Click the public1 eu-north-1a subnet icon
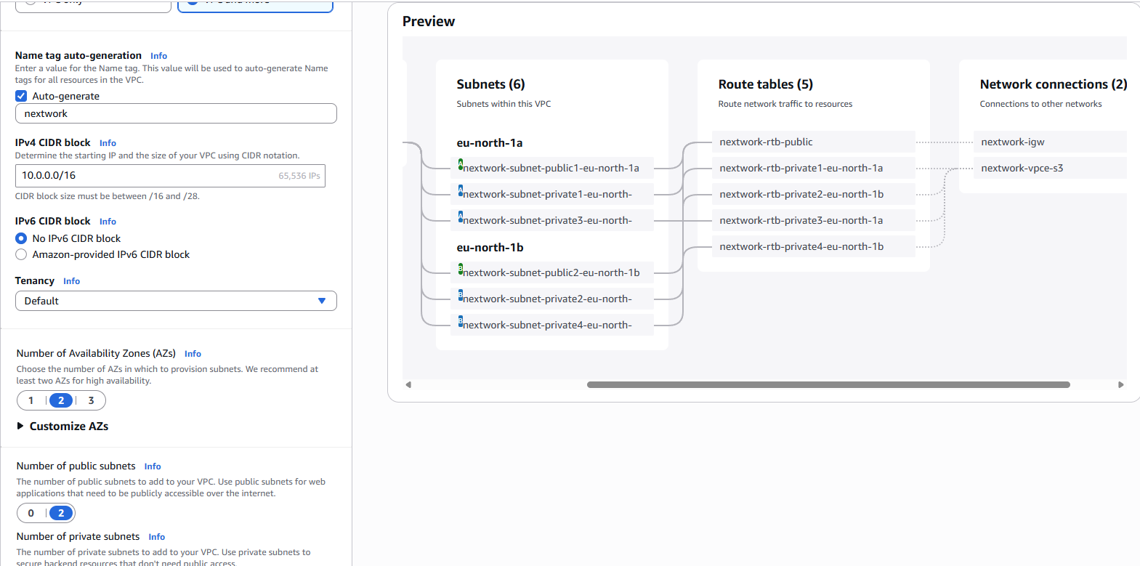The width and height of the screenshot is (1140, 566). (x=461, y=166)
